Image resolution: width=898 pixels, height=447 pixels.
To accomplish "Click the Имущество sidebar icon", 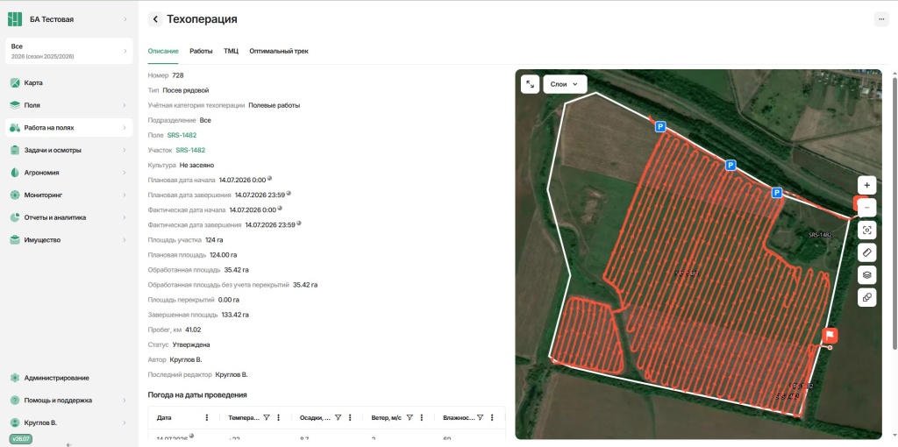I will [15, 240].
